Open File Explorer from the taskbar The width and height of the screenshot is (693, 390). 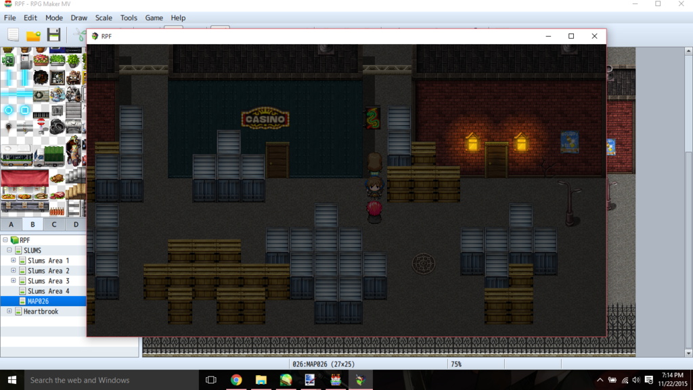click(x=261, y=380)
